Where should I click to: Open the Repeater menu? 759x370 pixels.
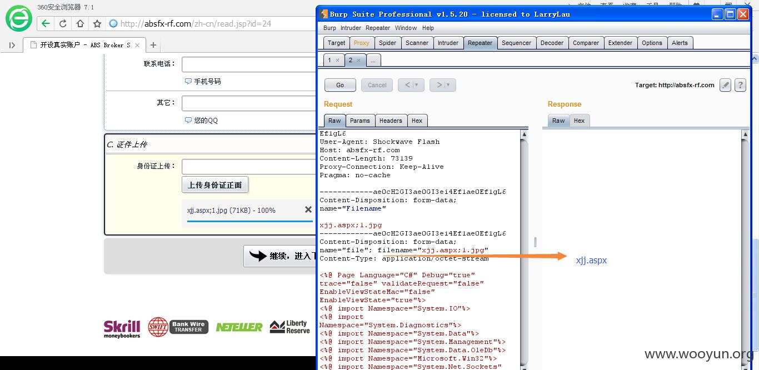click(x=378, y=28)
